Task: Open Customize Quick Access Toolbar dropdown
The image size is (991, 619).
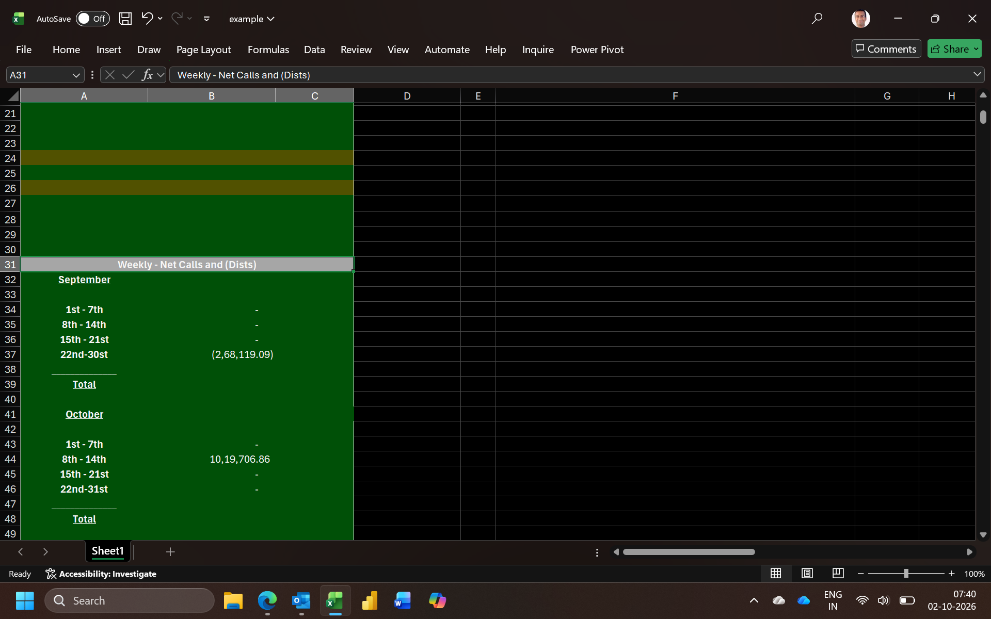Action: coord(206,19)
